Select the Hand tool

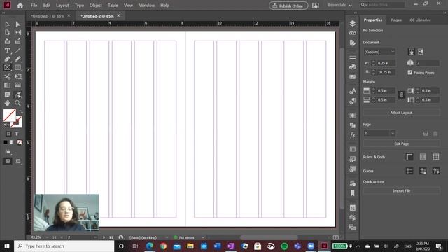7,103
